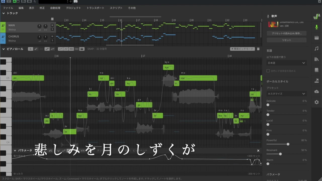Click the Powerful slider handle

[x=288, y=144]
